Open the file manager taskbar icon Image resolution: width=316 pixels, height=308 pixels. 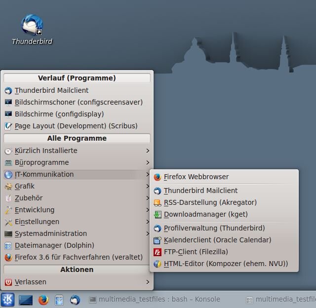tap(59, 300)
